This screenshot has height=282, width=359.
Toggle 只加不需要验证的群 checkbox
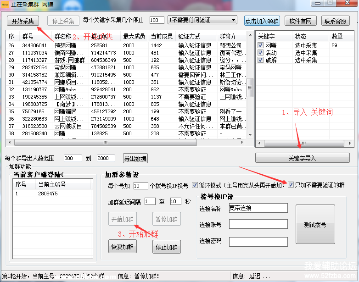[291, 185]
